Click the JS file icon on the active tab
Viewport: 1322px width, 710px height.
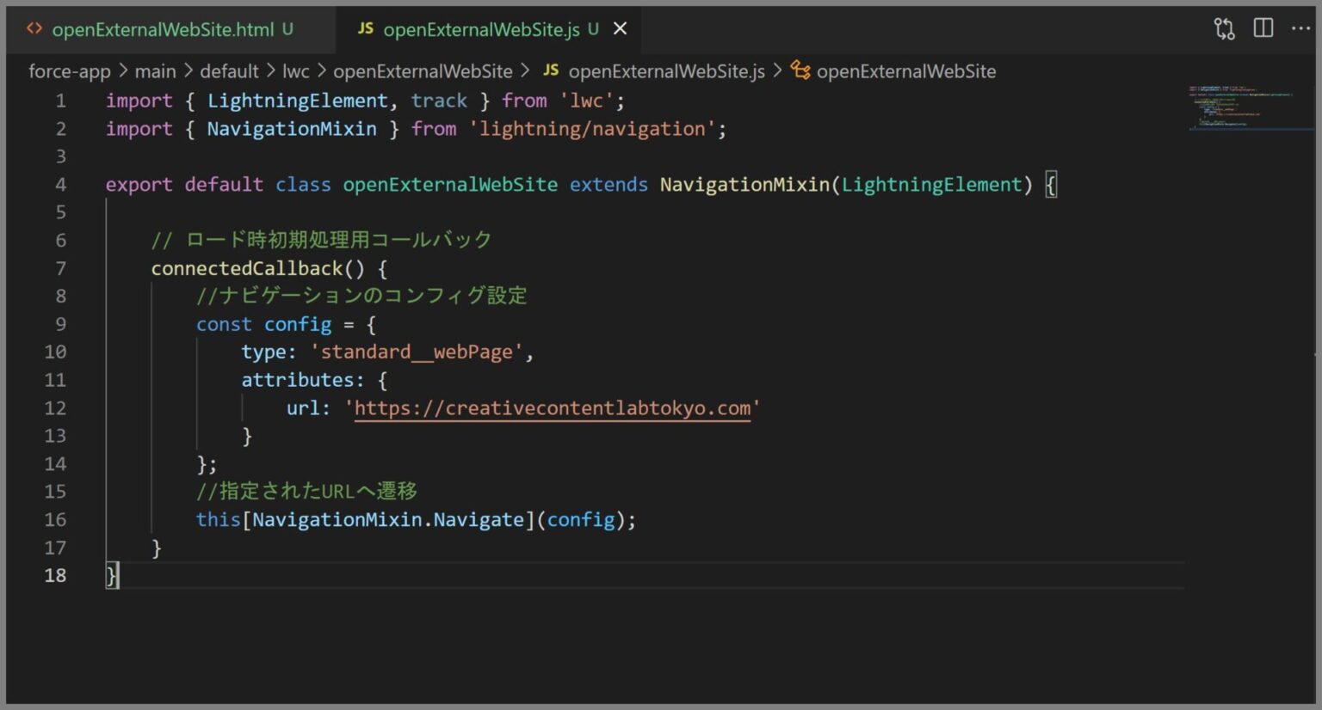365,28
